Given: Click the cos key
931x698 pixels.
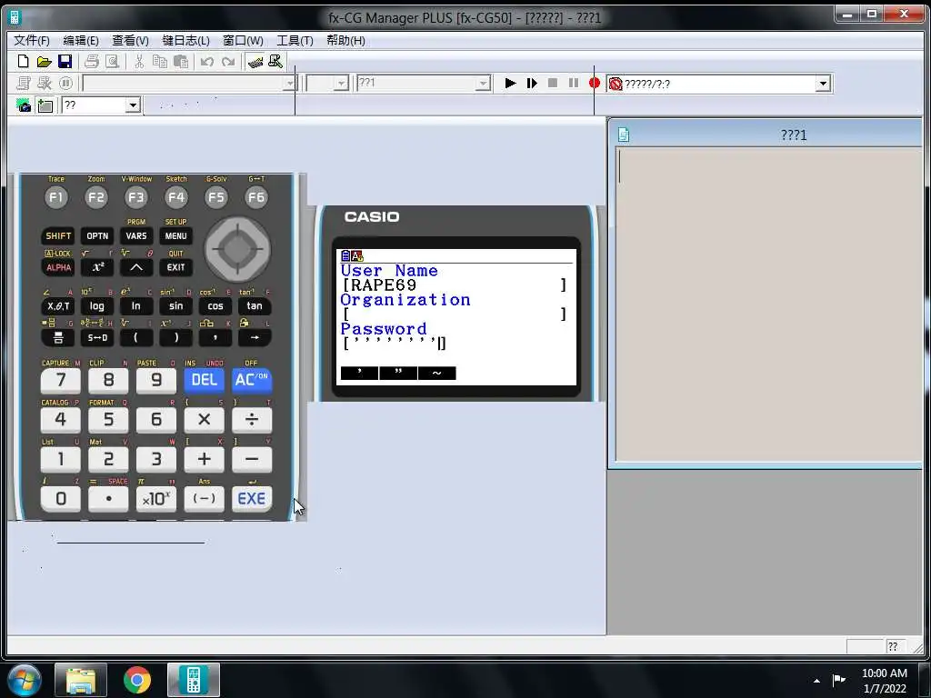Looking at the screenshot, I should tap(215, 305).
